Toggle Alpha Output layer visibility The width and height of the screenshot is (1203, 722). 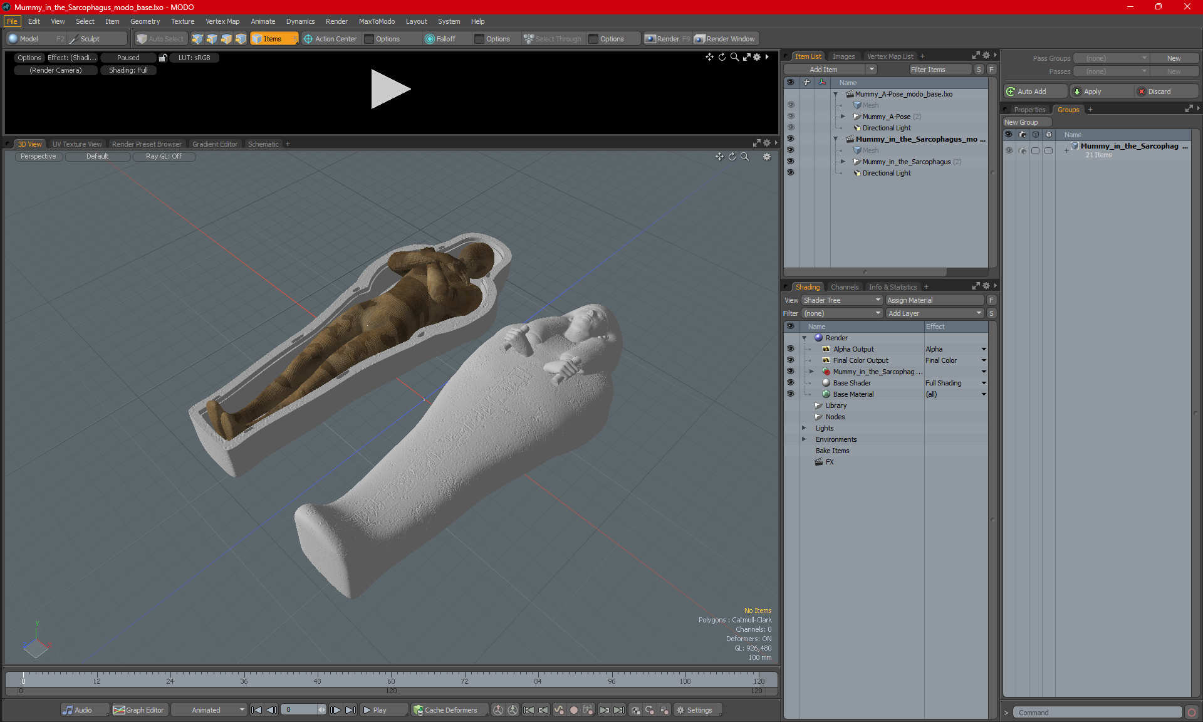[790, 349]
